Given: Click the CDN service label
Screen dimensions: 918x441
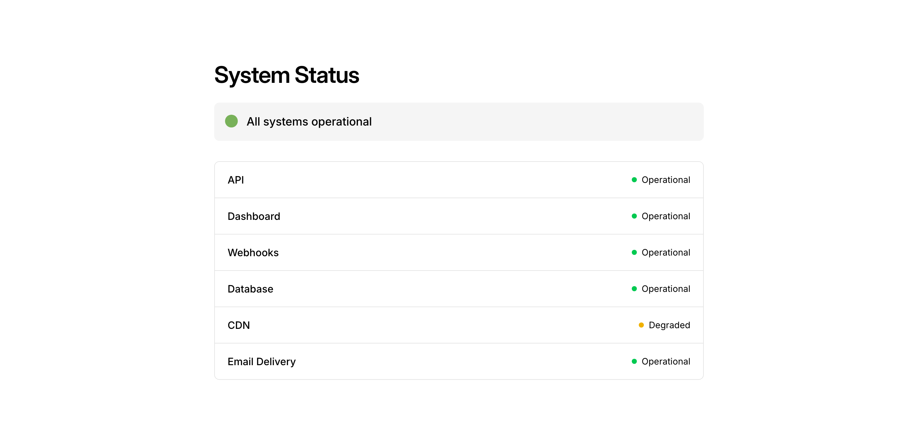Looking at the screenshot, I should coord(238,325).
